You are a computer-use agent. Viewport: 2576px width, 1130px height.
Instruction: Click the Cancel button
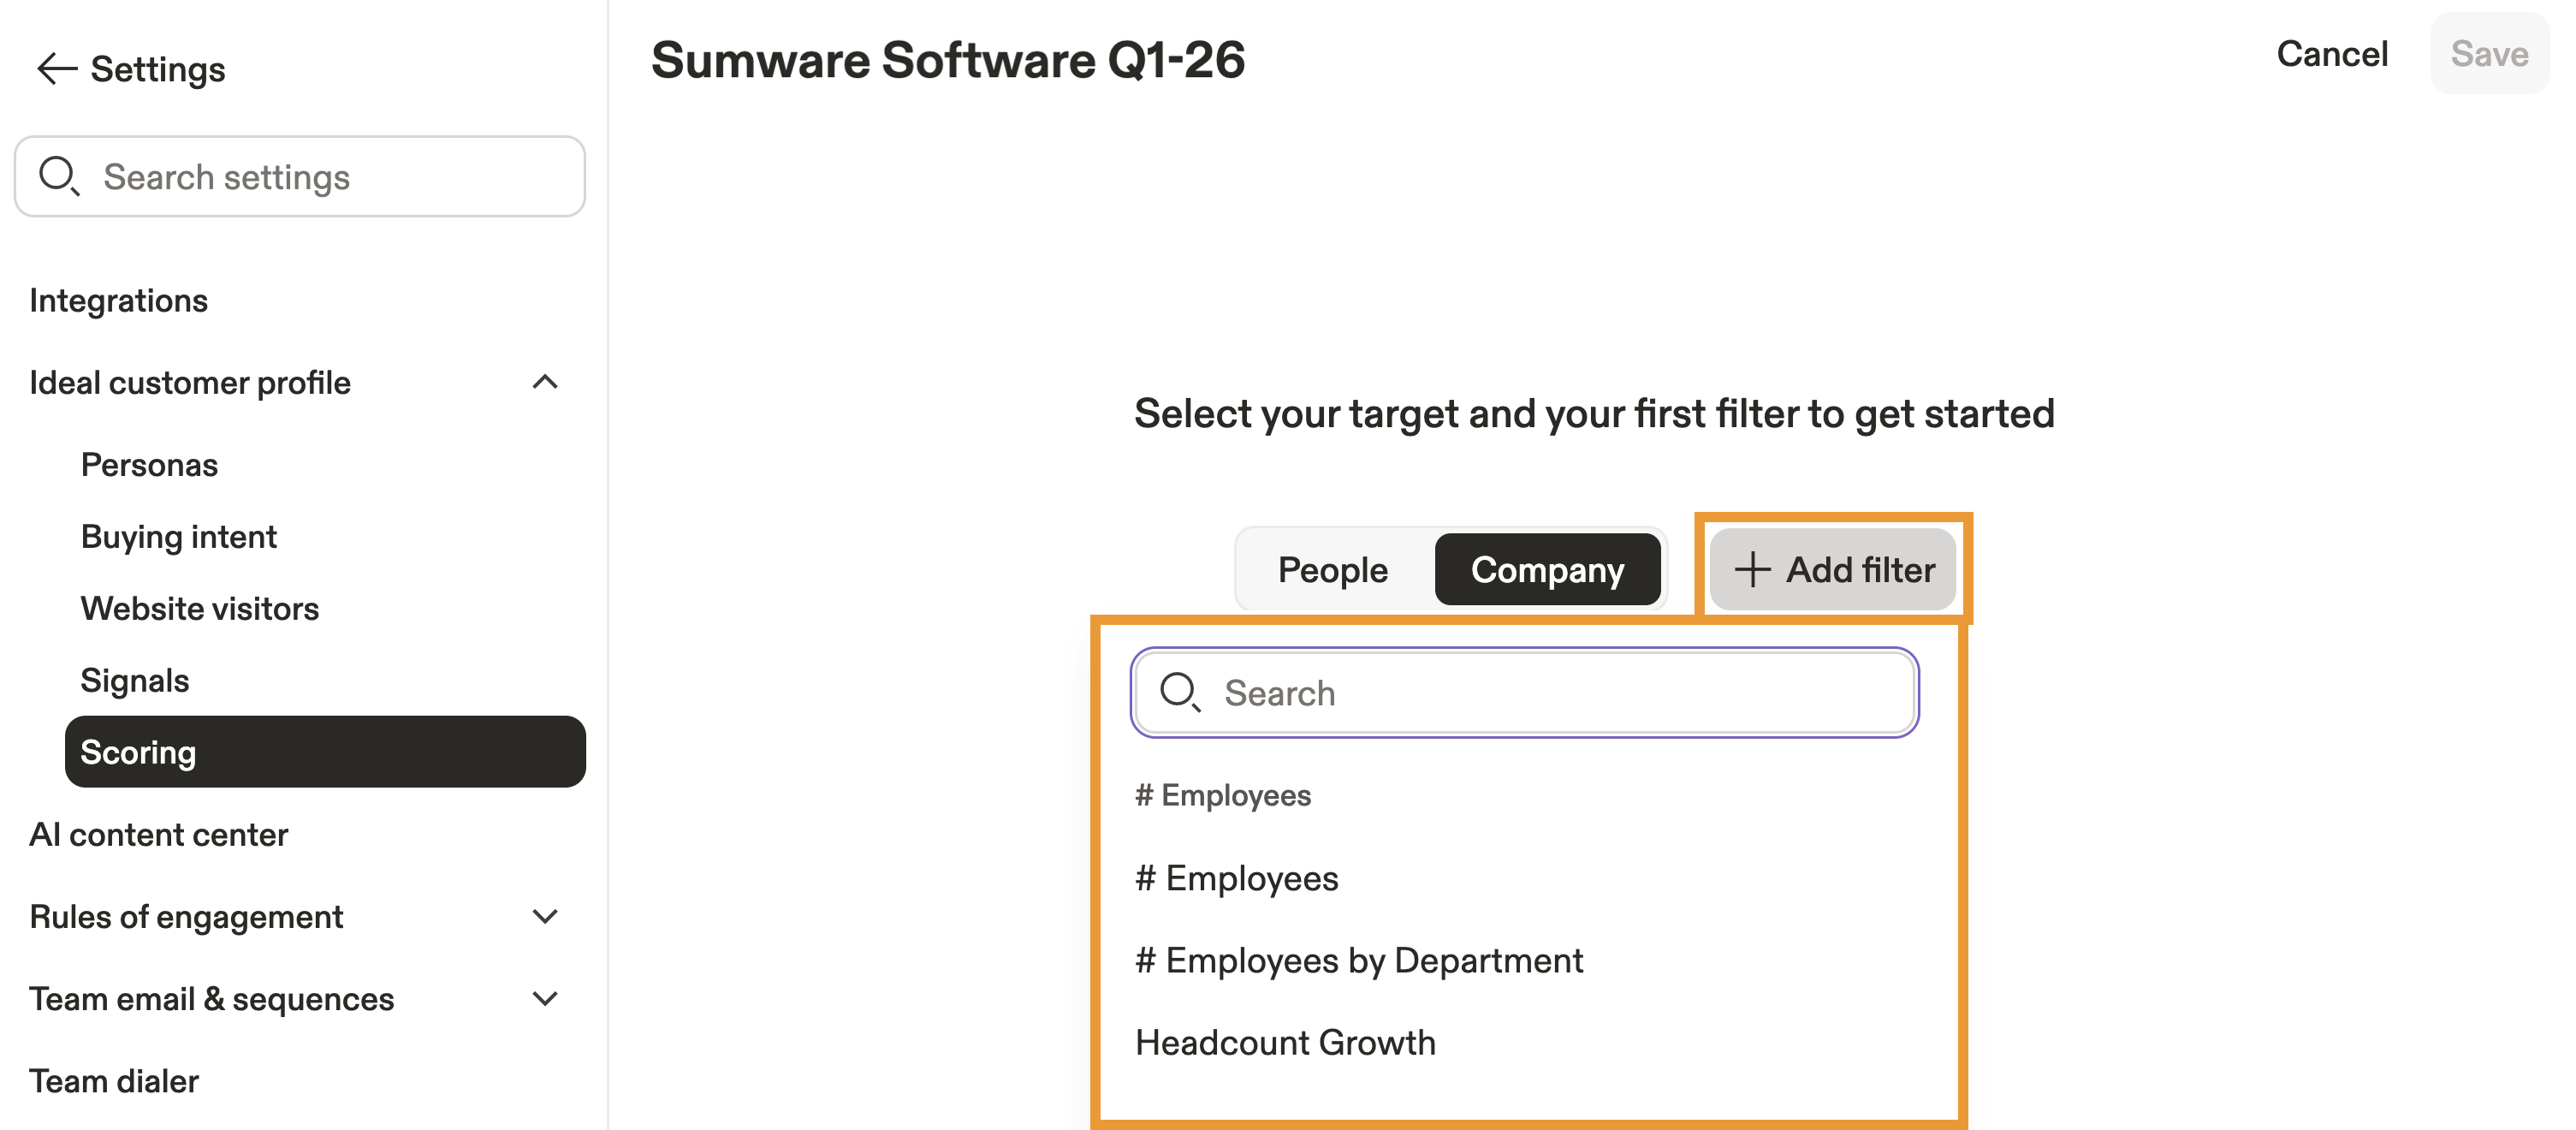point(2331,54)
